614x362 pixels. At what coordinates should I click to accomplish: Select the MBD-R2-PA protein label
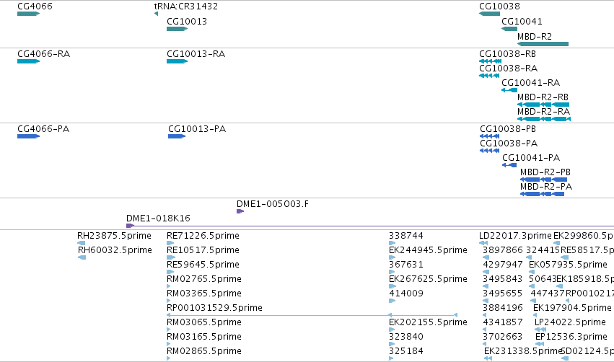click(546, 187)
